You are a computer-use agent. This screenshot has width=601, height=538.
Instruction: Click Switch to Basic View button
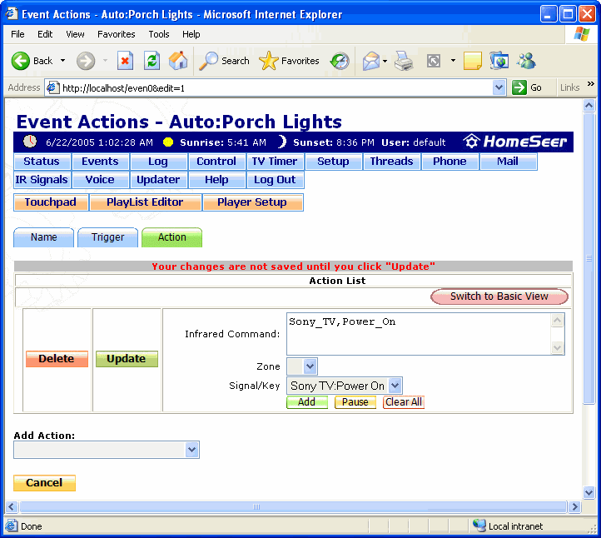[x=499, y=296]
